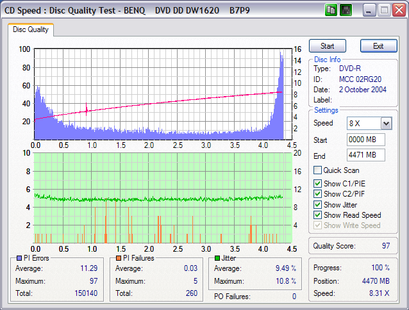Select the Disc Quality tab
This screenshot has height=310, width=409.
point(31,29)
